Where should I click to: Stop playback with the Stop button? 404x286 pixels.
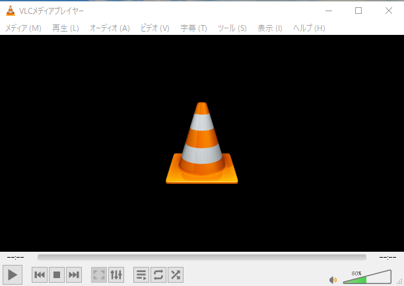coord(57,275)
